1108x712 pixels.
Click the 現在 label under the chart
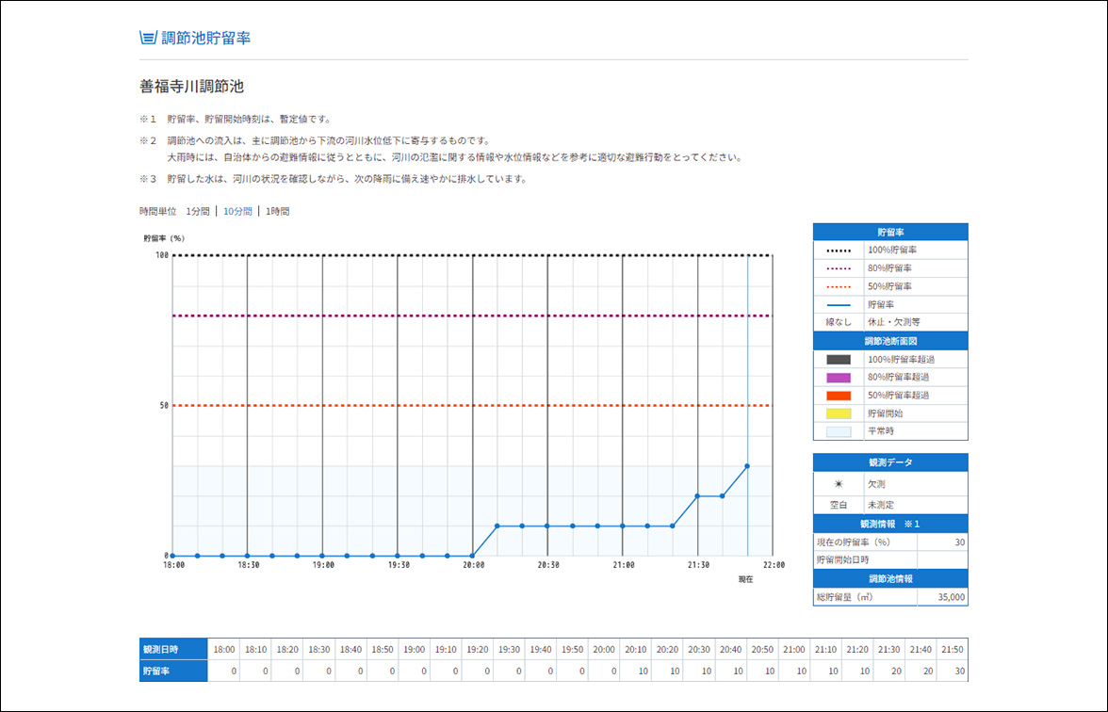[x=745, y=579]
